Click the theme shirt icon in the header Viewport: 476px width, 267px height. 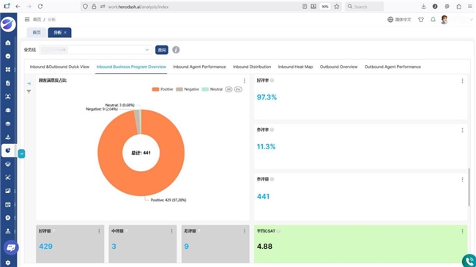(x=421, y=20)
